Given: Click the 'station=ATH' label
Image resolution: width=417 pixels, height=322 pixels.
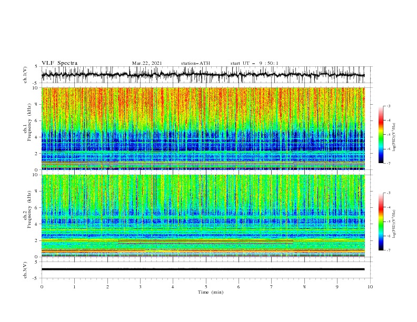Looking at the screenshot, I should pyautogui.click(x=195, y=63).
